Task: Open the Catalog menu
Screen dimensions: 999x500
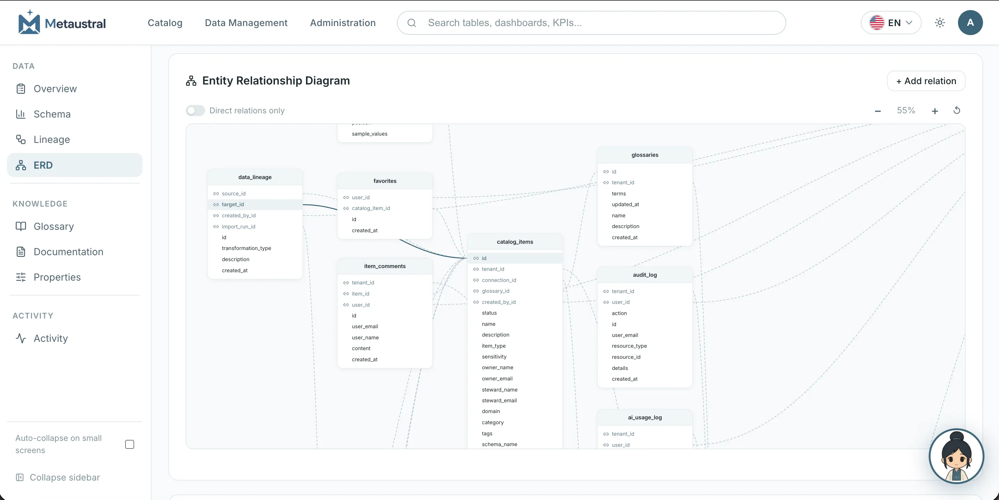Action: (x=165, y=23)
